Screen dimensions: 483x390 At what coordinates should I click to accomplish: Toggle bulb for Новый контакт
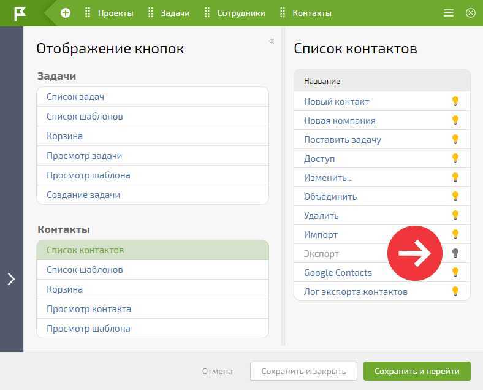pos(455,101)
